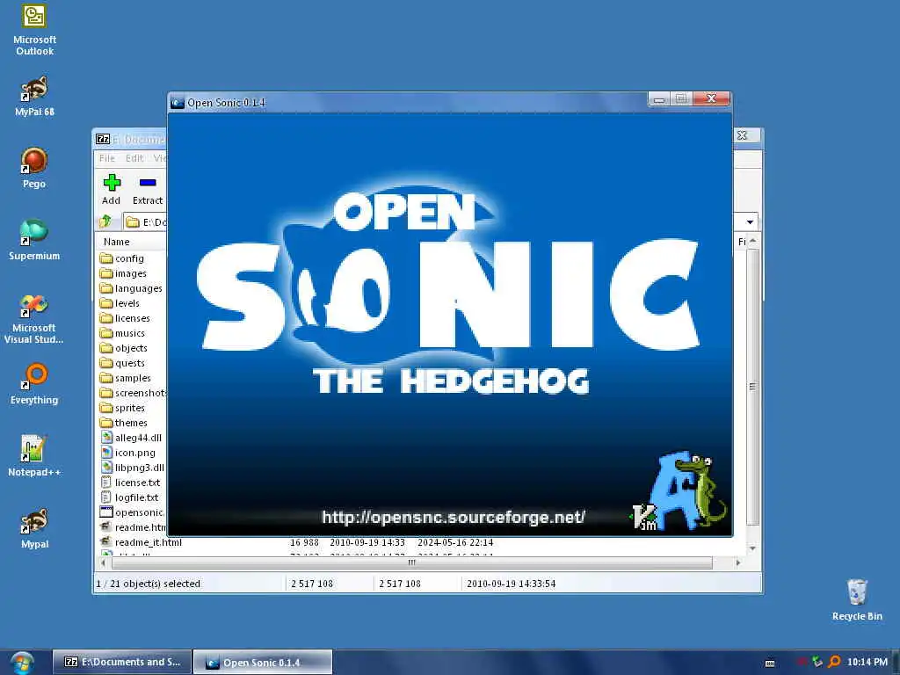The height and width of the screenshot is (675, 900).
Task: Select readme_it.html file
Action: pyautogui.click(x=141, y=541)
